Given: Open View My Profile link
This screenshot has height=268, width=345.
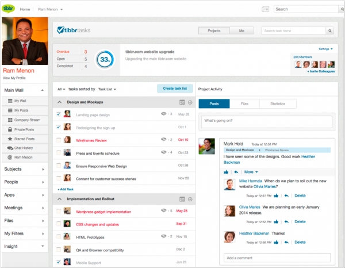Looking at the screenshot, I should [x=14, y=78].
